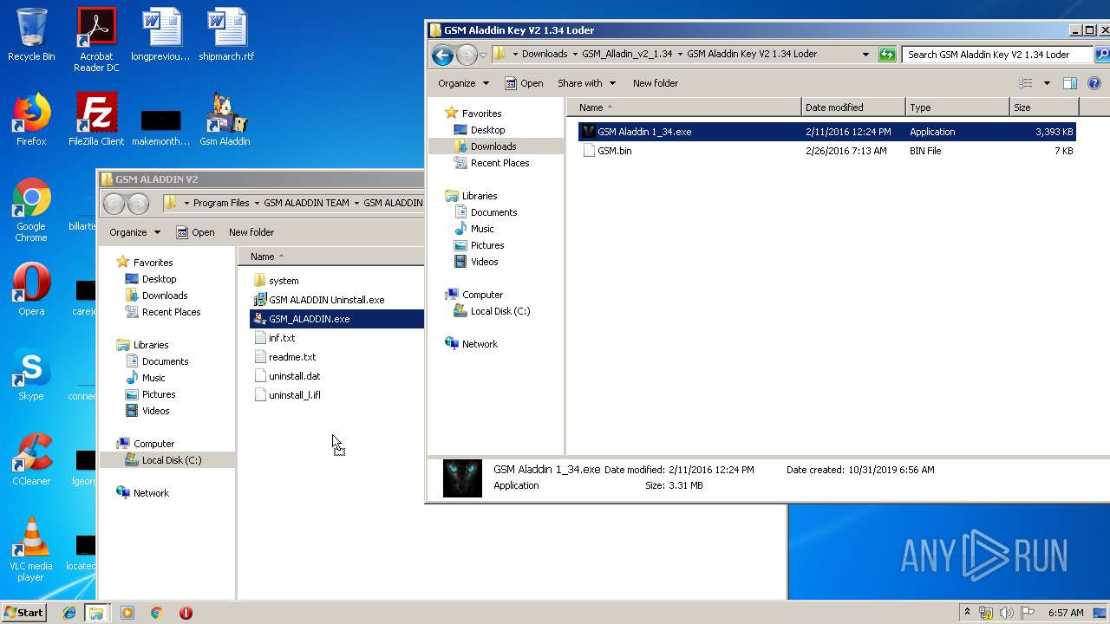The height and width of the screenshot is (624, 1110).
Task: Select Videos library in V2 window
Action: [x=147, y=411]
